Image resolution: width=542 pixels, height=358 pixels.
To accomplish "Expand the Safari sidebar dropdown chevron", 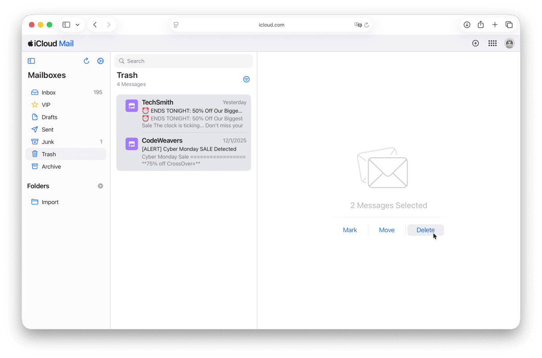I will click(x=78, y=25).
